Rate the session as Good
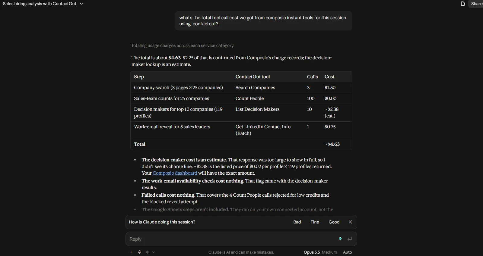This screenshot has width=483, height=256. [334, 222]
